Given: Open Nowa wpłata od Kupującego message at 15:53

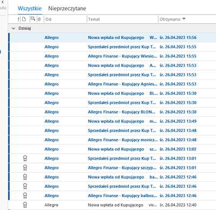Looking at the screenshot, I should coord(112,65).
